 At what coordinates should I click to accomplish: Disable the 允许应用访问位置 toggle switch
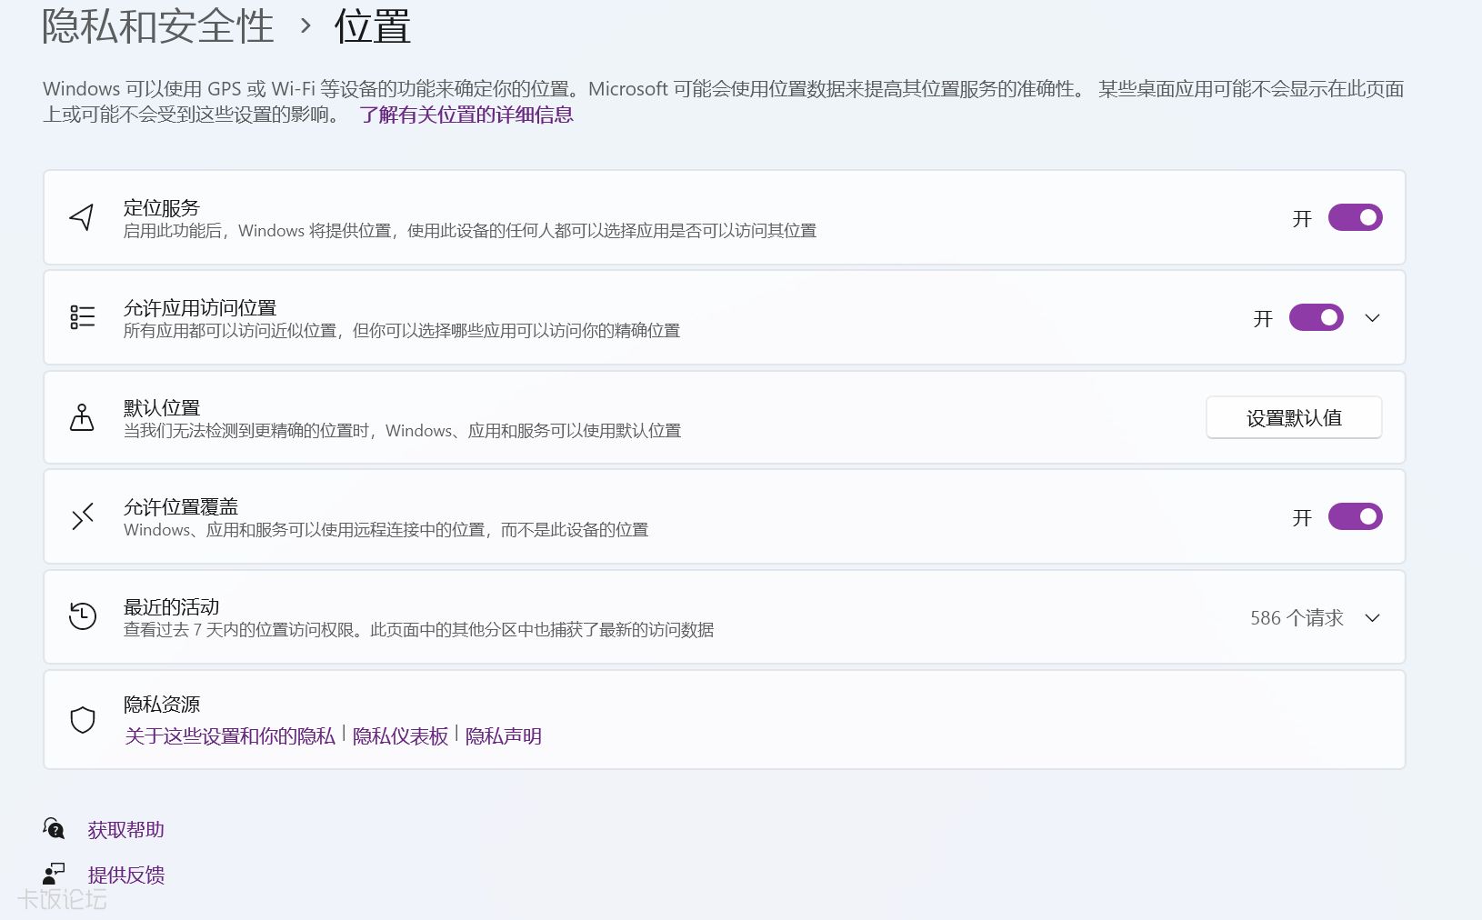point(1316,318)
